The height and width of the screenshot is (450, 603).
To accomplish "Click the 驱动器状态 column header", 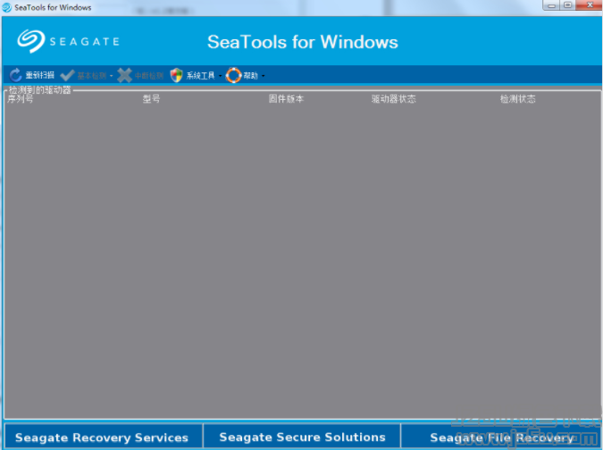I will click(x=393, y=99).
